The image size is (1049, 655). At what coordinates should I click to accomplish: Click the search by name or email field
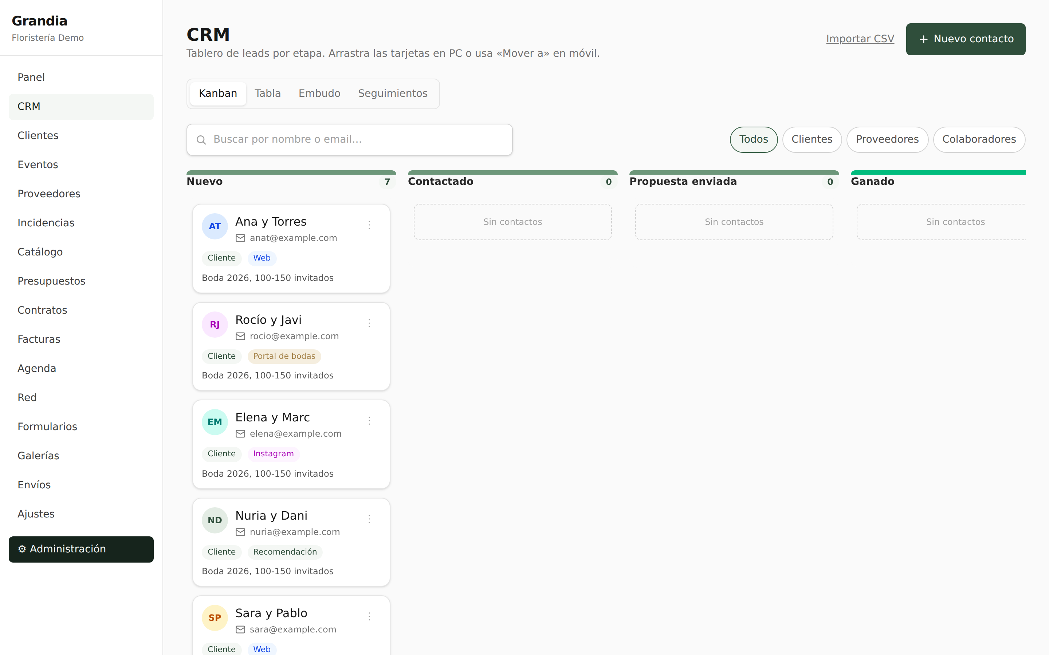pos(349,140)
